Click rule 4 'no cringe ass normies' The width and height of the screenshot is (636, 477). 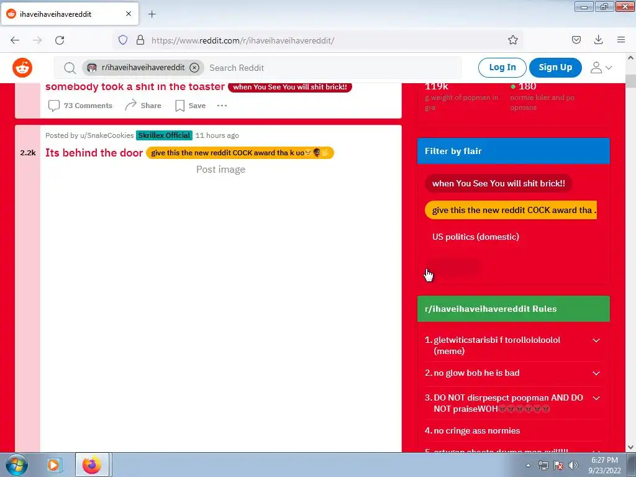tap(476, 431)
